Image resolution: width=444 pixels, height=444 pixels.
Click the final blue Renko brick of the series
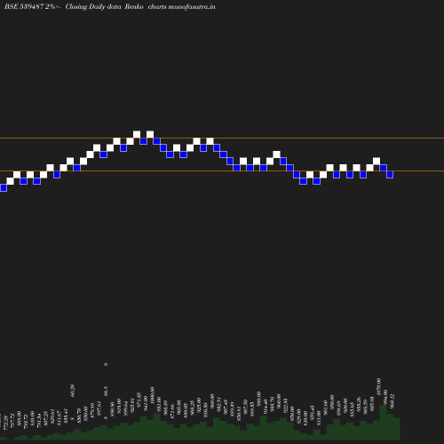[x=390, y=175]
